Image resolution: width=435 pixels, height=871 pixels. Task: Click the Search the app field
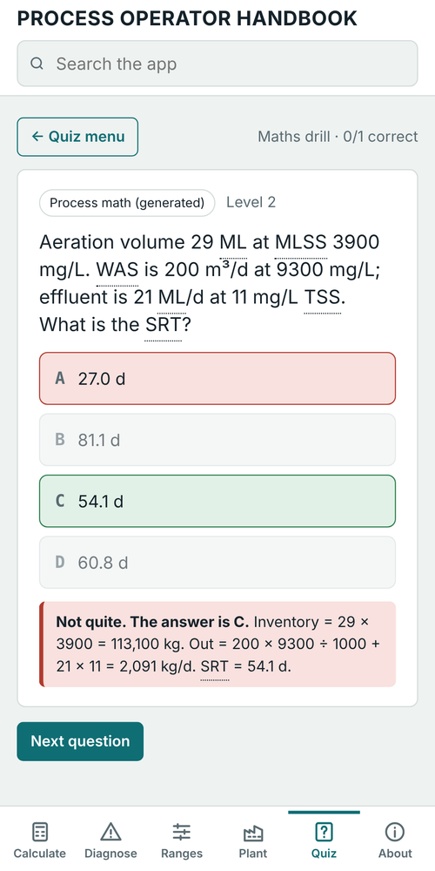click(x=217, y=64)
